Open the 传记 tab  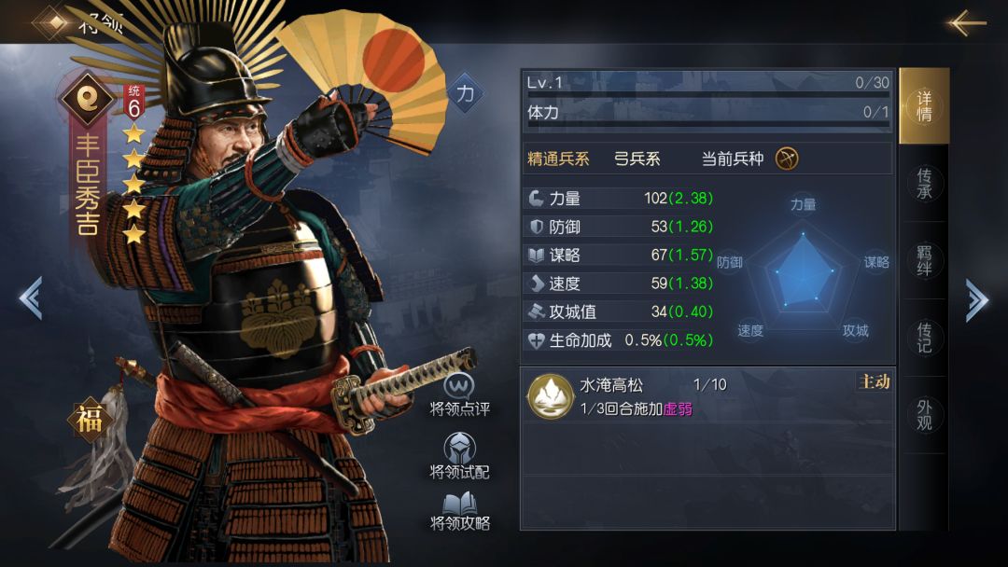[924, 338]
